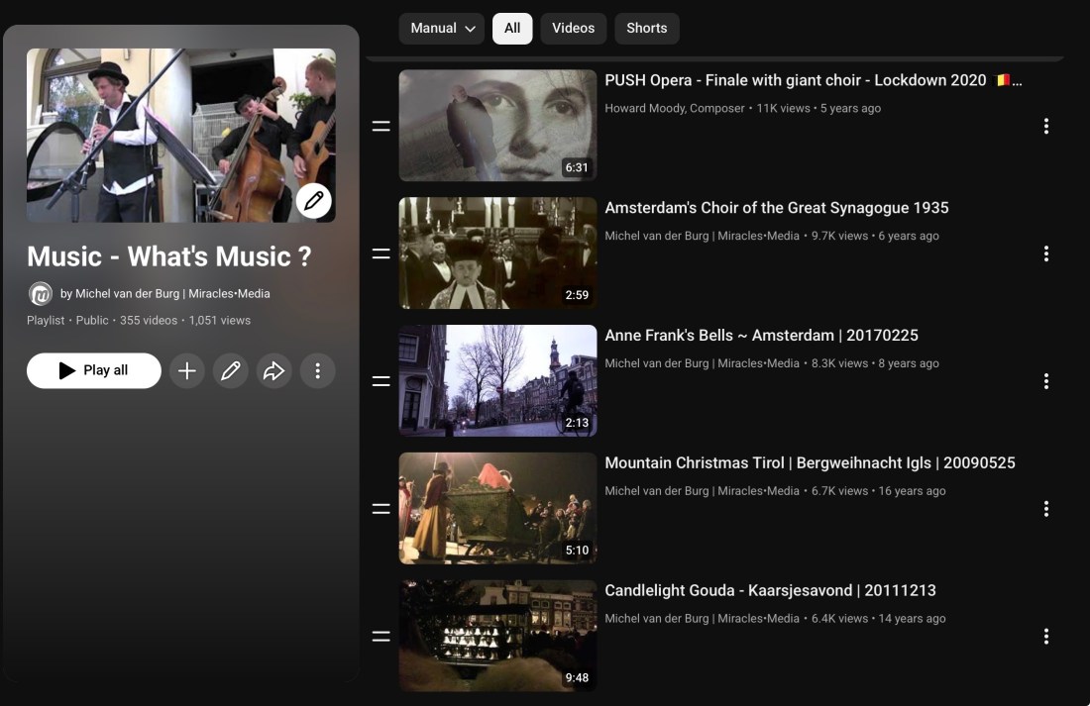Open options menu for PUSH Opera video
The height and width of the screenshot is (706, 1090).
[x=1045, y=126]
